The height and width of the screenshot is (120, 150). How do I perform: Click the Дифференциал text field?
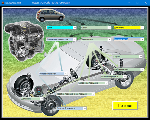[127, 69]
